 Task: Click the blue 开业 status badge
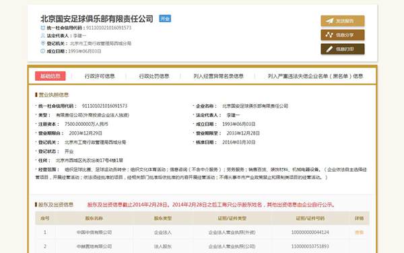point(165,19)
